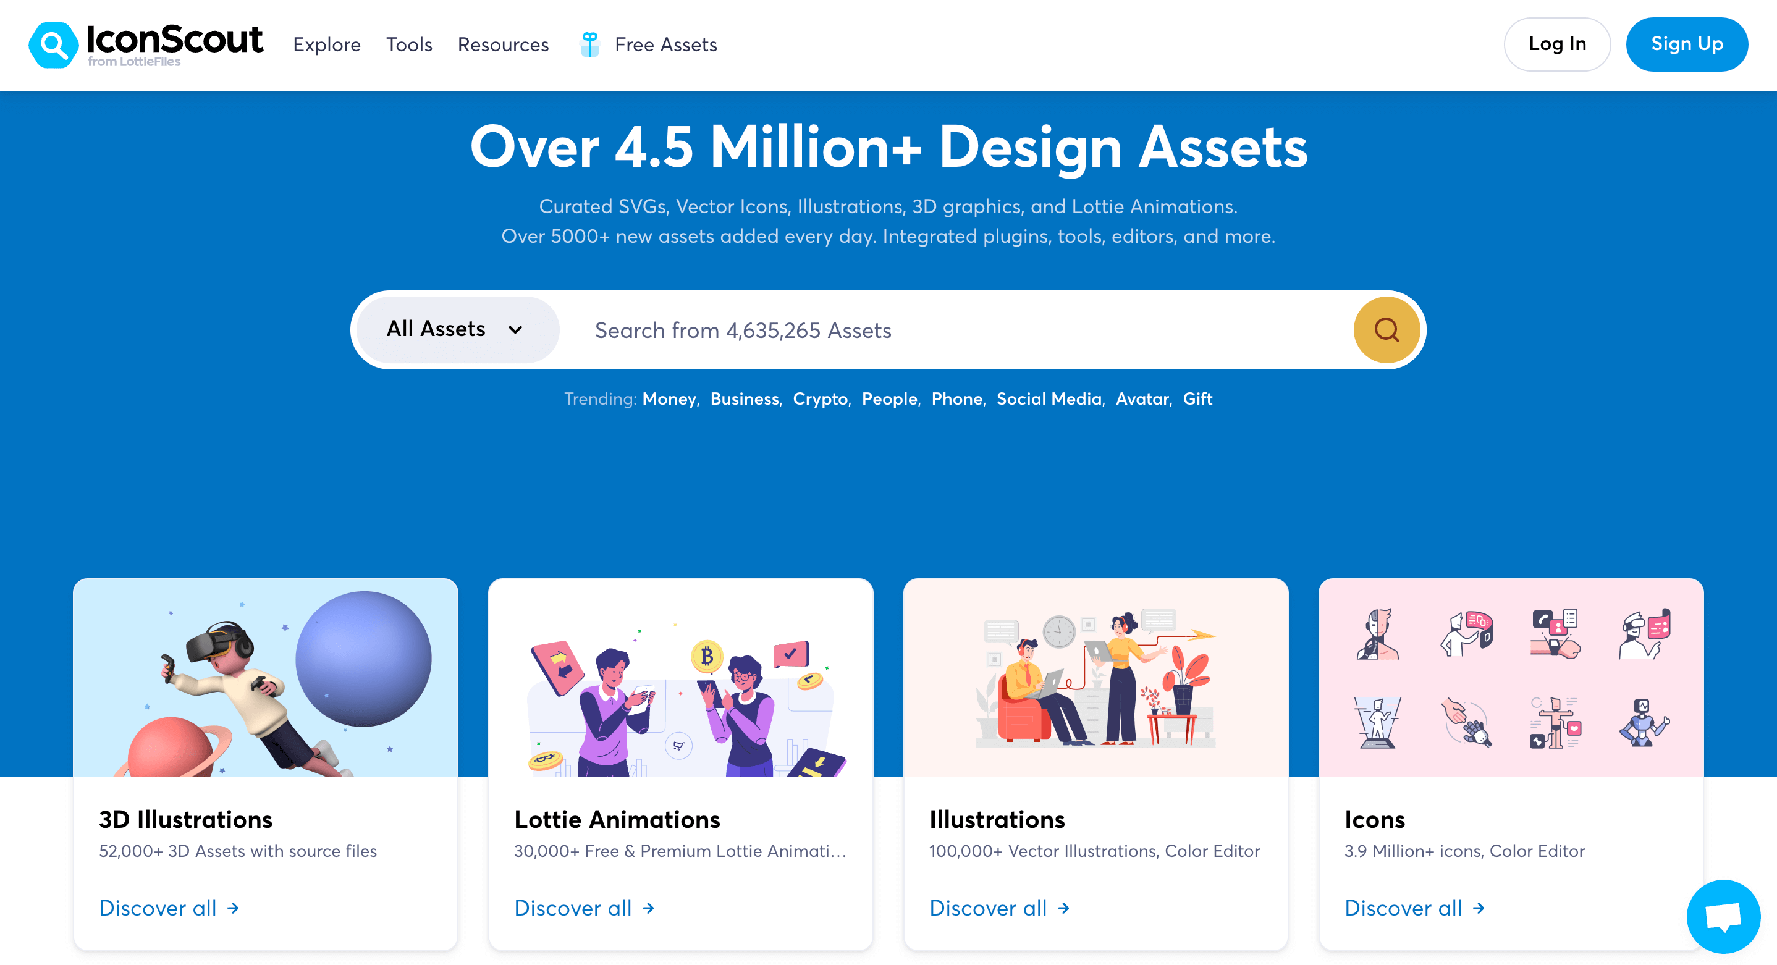Expand the All Assets dropdown
This screenshot has width=1777, height=965.
tap(455, 330)
